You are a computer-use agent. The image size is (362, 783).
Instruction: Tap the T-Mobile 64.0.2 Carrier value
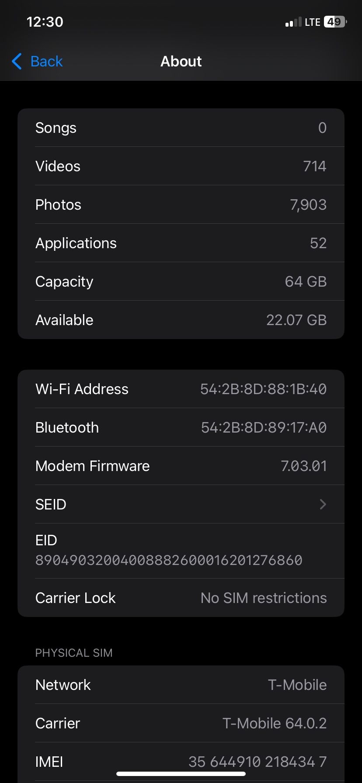click(275, 724)
